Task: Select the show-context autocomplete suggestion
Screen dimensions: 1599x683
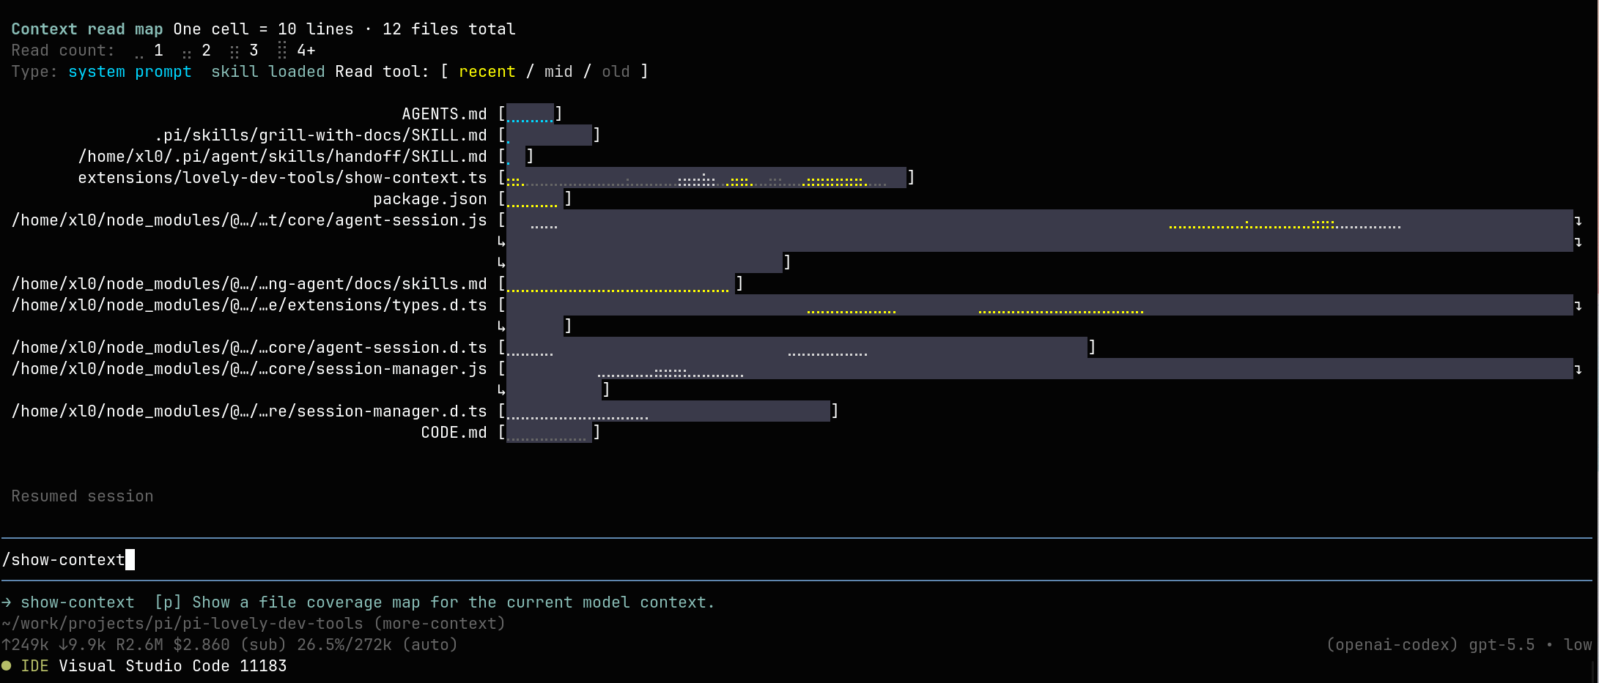Action: tap(358, 602)
